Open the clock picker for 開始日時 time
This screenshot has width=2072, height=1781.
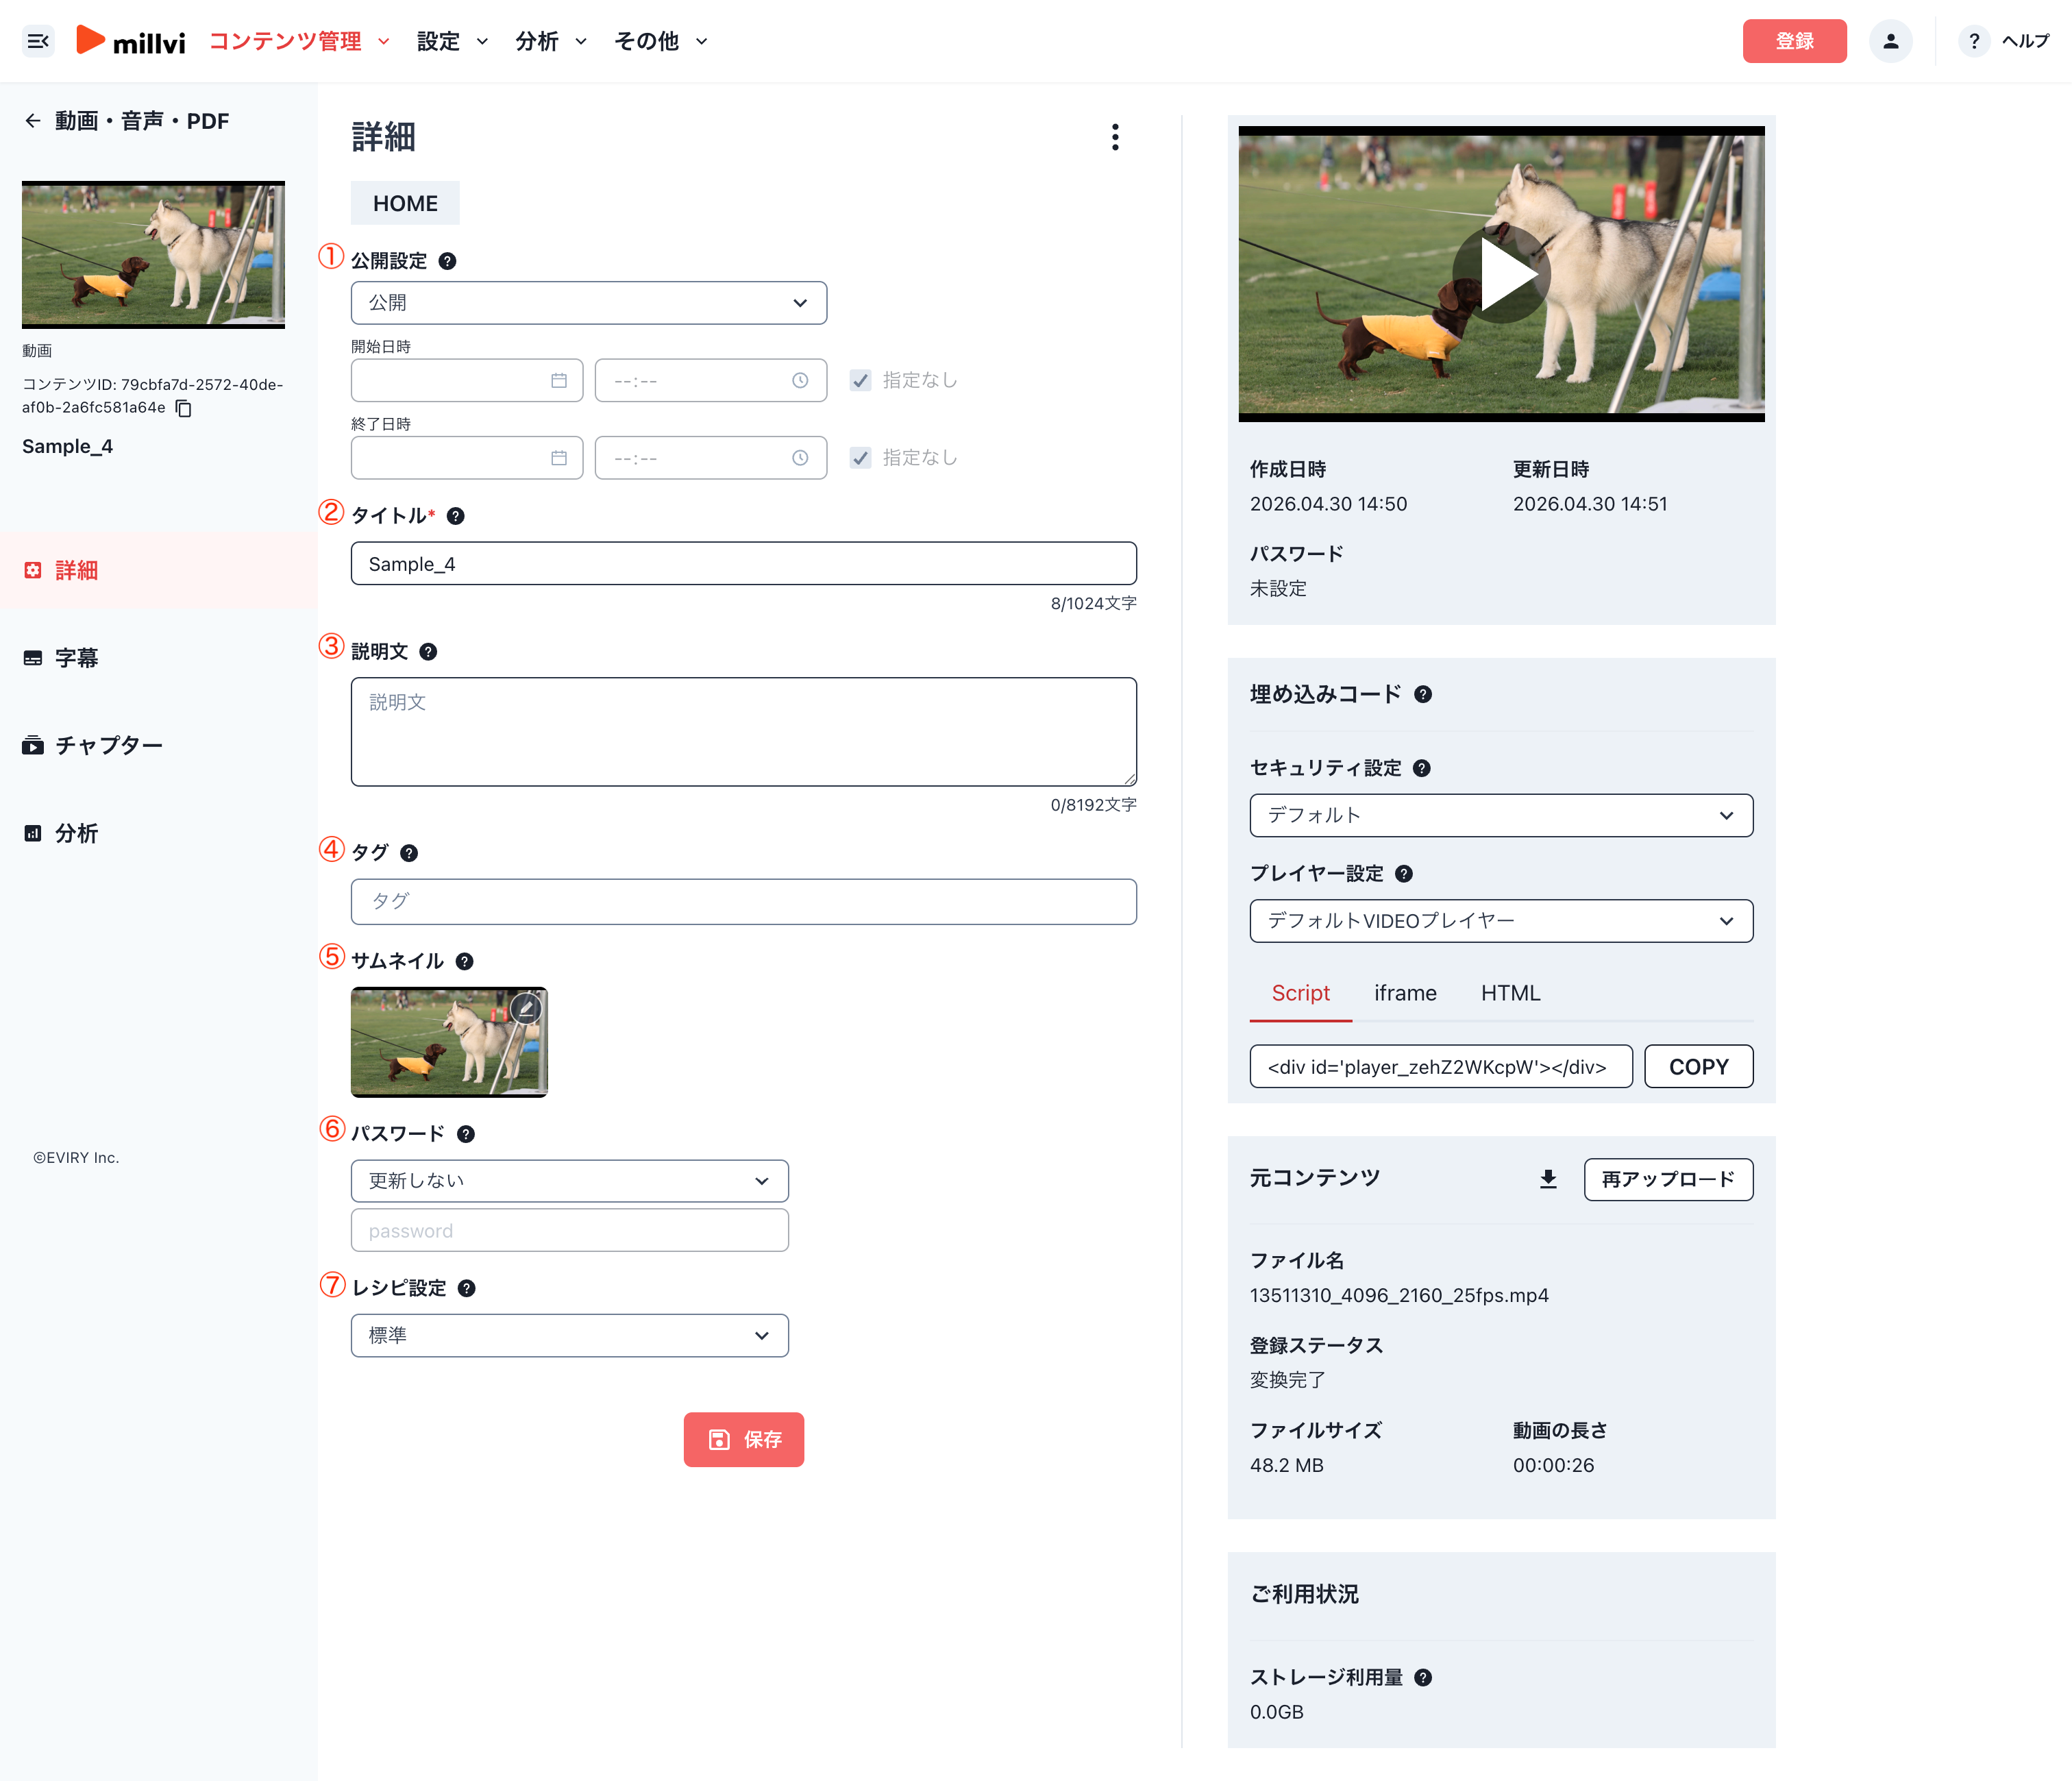(800, 380)
